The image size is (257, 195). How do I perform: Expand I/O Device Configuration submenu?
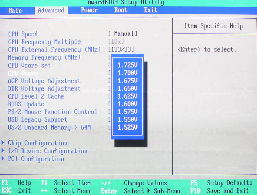(48, 151)
